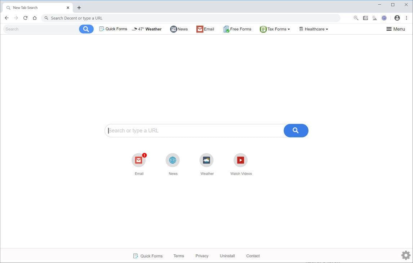Open the Privacy page link
The height and width of the screenshot is (263, 413).
201,256
